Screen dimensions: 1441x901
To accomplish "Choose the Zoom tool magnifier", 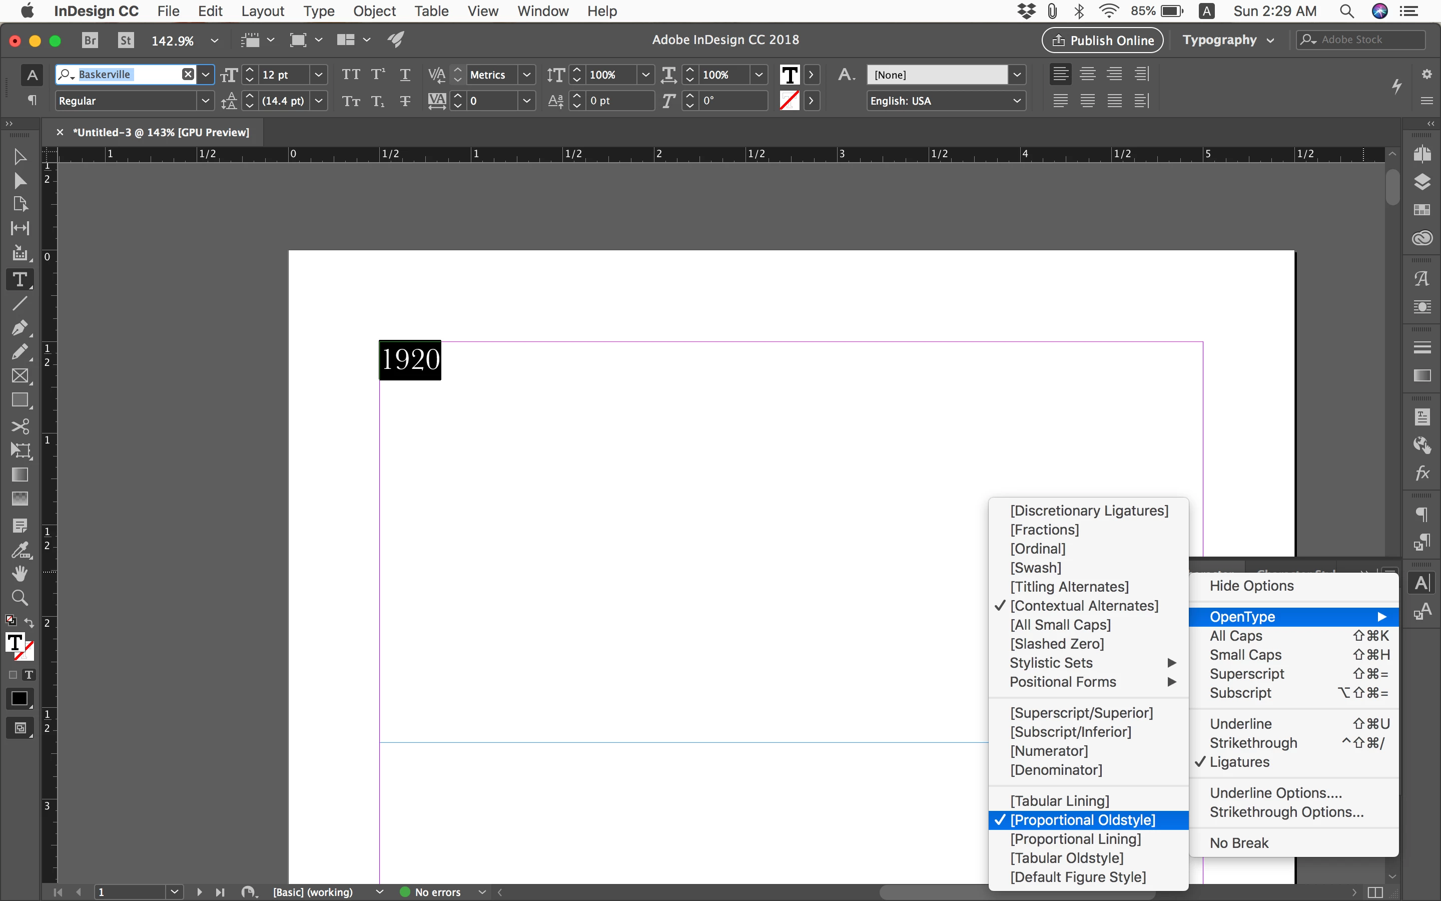I will click(x=20, y=598).
